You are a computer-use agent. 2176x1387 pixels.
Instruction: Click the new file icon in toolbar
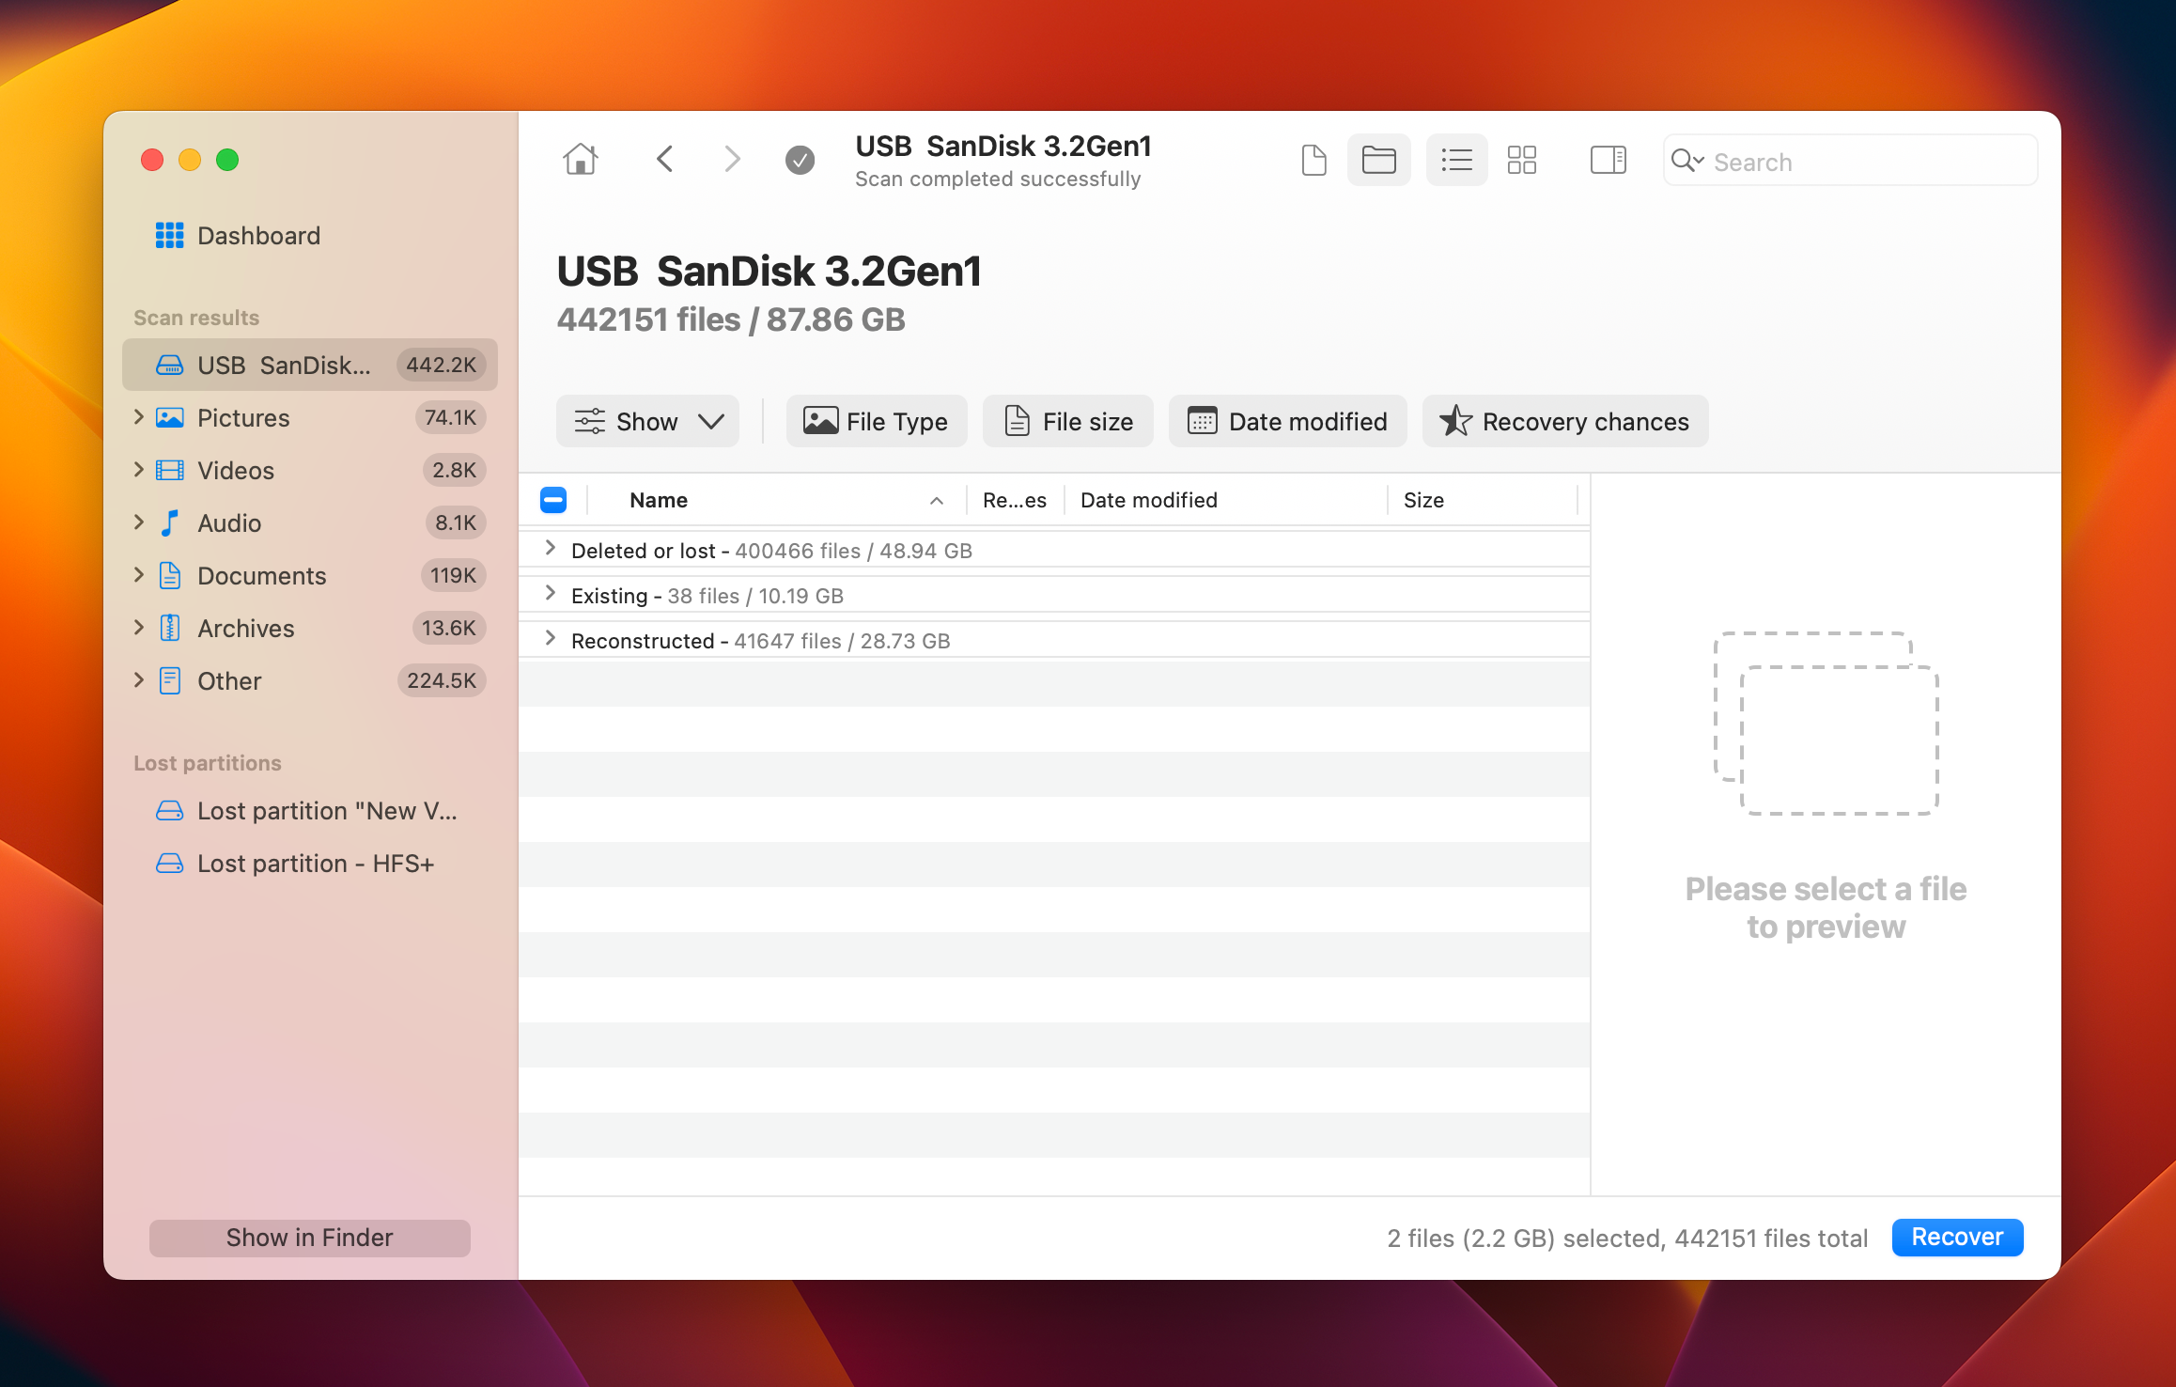click(1313, 159)
